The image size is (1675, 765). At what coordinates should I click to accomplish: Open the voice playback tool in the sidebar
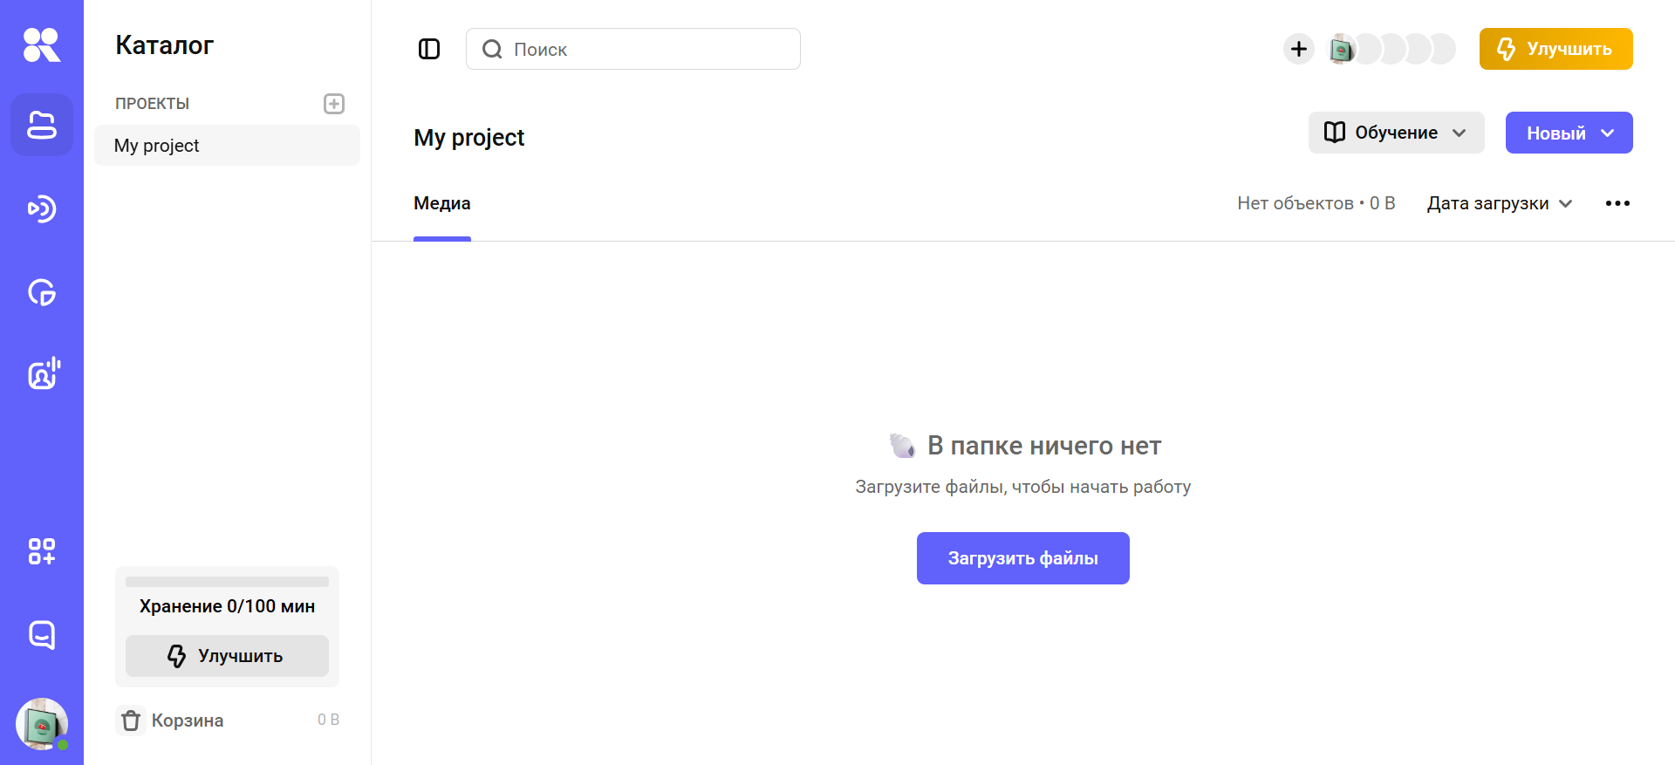(x=41, y=208)
